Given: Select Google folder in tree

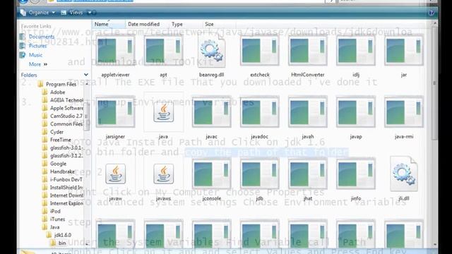Looking at the screenshot, I should click(58, 164).
